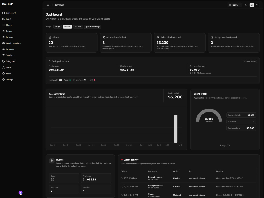Click the Collected sales dollar icon
This screenshot has height=198, width=264.
[158, 37]
